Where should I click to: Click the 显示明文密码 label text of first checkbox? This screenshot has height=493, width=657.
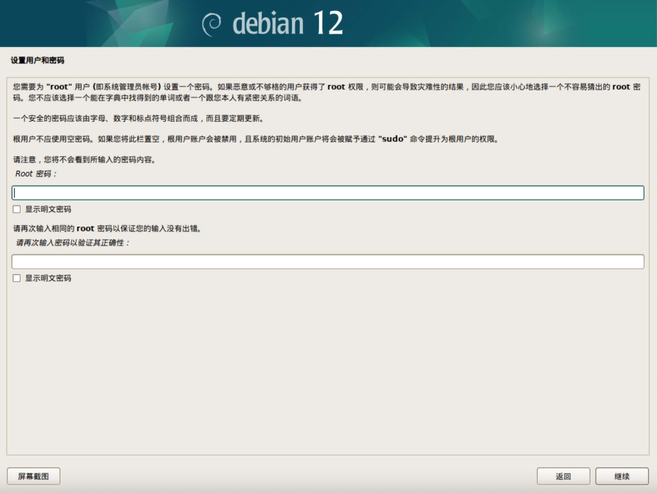tap(48, 209)
